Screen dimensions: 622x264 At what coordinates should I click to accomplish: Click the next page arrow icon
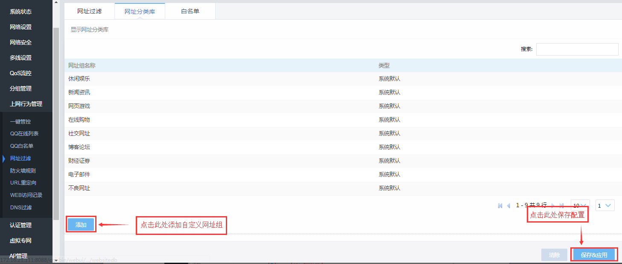pos(553,205)
